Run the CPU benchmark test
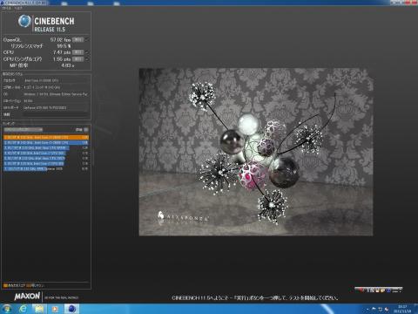Screen dimensions: 418x314 [x=78, y=52]
